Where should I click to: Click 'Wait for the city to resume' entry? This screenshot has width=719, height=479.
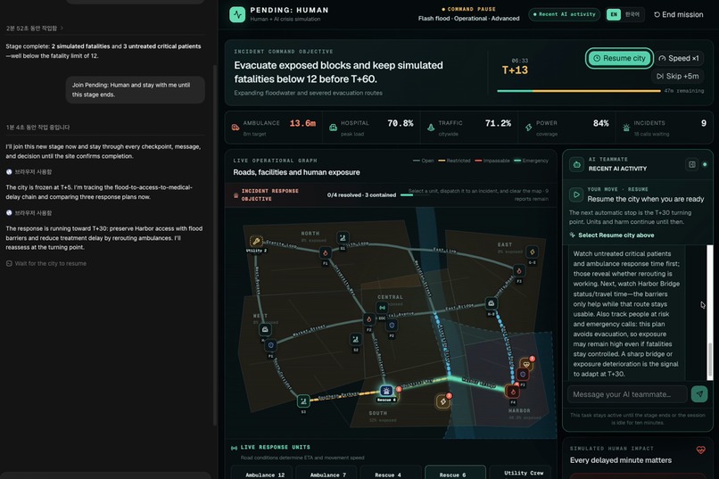pos(45,263)
